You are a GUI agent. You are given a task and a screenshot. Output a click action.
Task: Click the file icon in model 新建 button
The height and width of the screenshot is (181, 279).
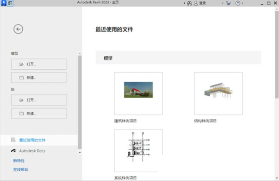[x=21, y=78]
